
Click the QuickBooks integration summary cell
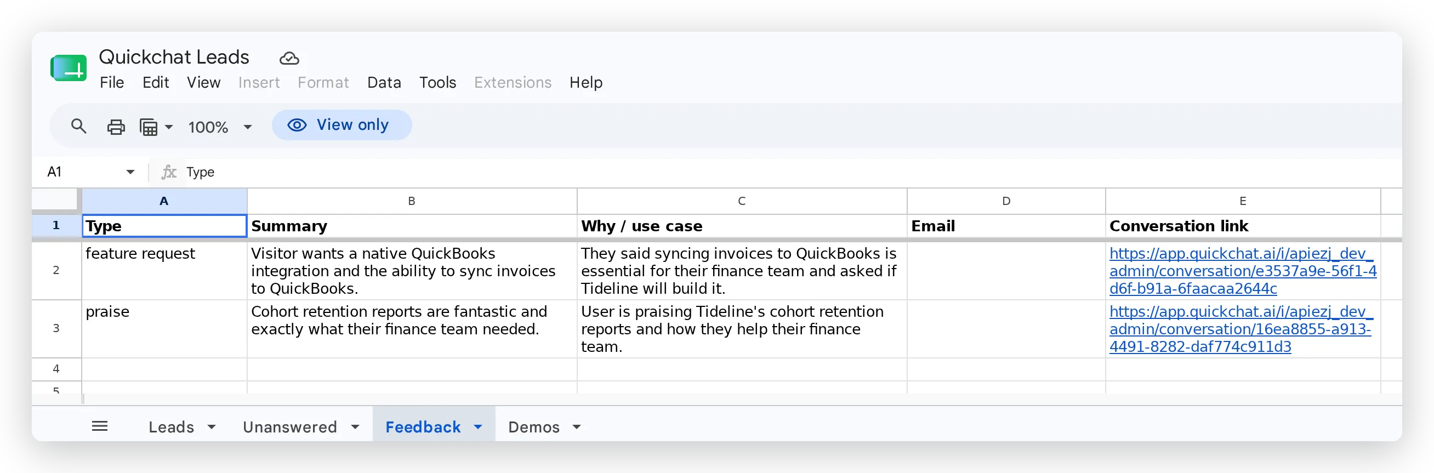[412, 271]
